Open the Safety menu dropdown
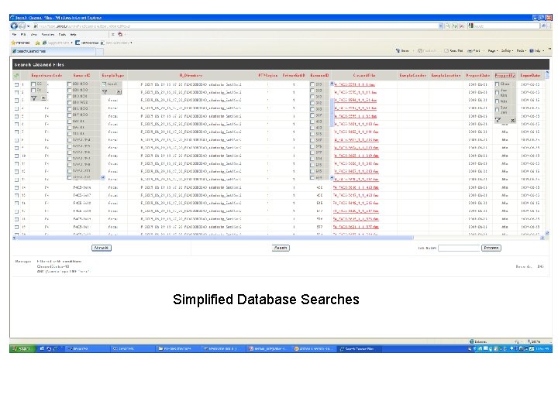The height and width of the screenshot is (418, 558). 507,51
